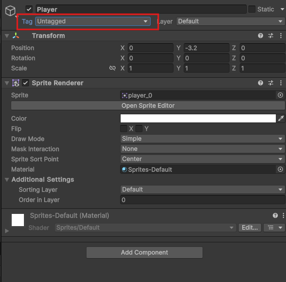Click the Rotation property label
286x282 pixels.
pos(23,58)
